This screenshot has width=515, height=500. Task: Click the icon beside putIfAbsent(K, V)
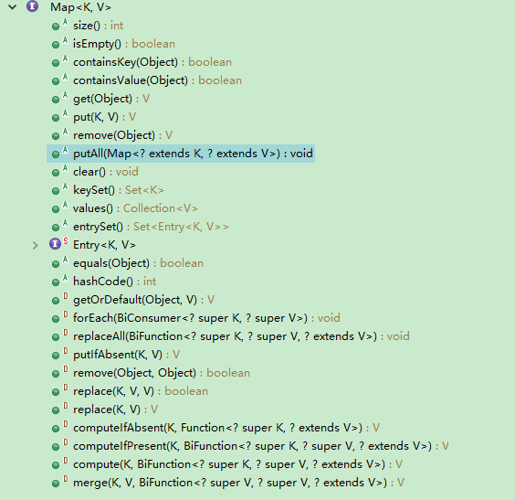(56, 356)
